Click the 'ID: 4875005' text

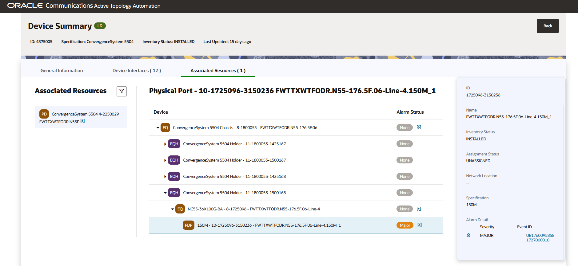point(41,41)
